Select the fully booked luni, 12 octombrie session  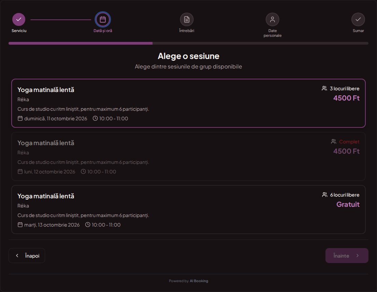click(188, 156)
